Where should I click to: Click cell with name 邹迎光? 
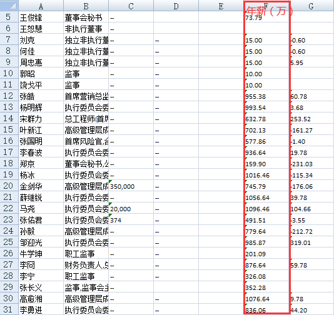pos(41,242)
